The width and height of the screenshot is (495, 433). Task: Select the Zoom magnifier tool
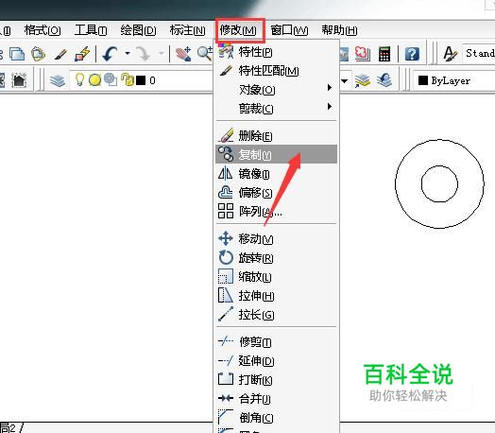click(205, 54)
